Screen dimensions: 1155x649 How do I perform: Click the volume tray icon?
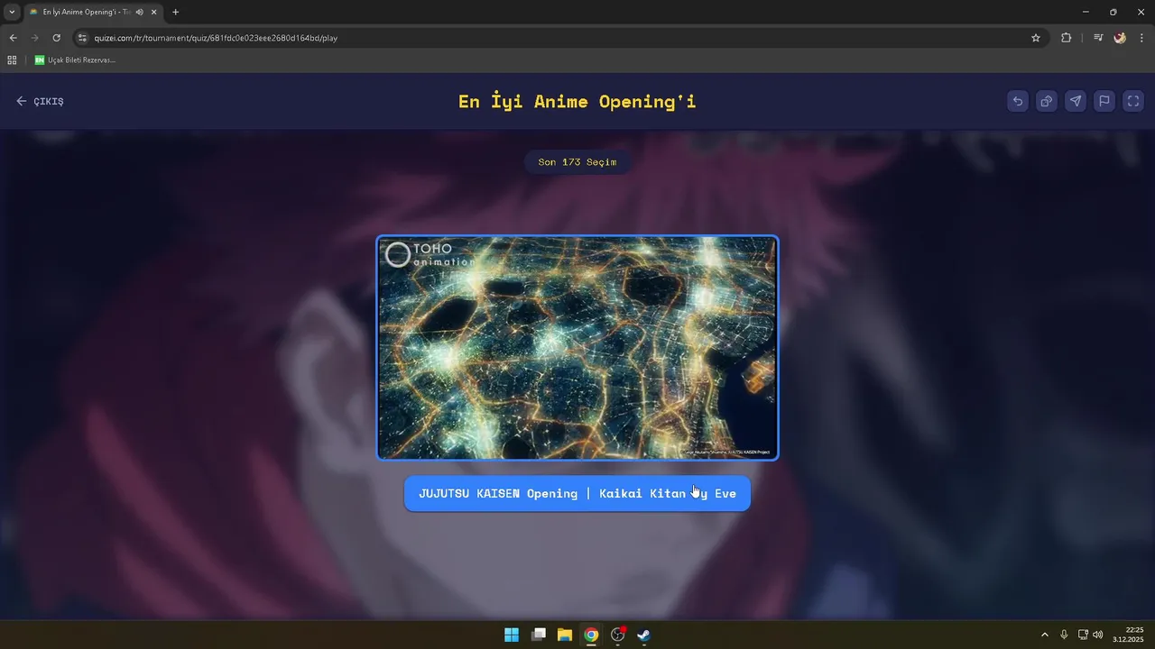coord(1098,635)
